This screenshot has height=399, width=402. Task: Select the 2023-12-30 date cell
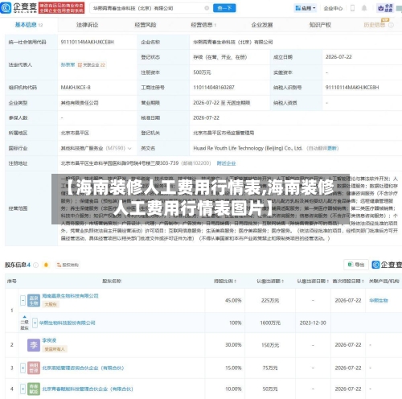(313, 323)
